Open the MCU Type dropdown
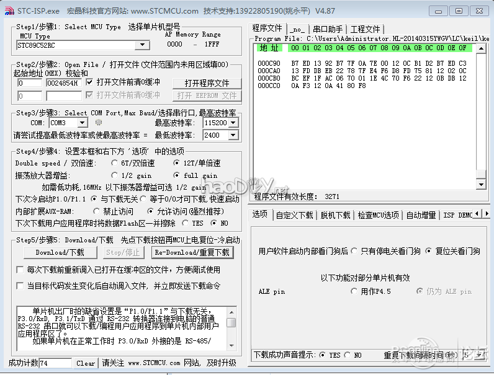Image resolution: width=494 pixels, height=375 pixels. pos(143,45)
